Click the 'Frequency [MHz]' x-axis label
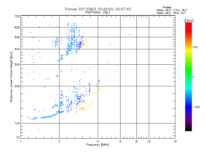Screen dimensions: 206x154 [98, 145]
